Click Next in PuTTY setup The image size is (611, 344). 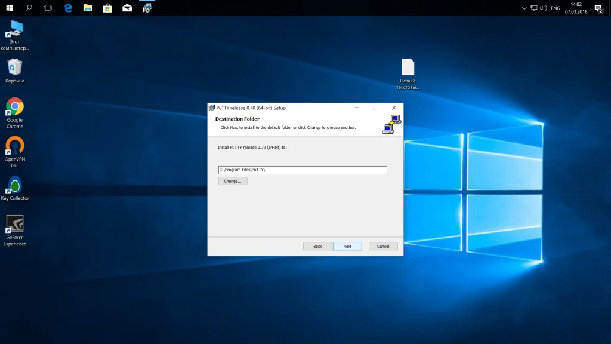[x=347, y=246]
